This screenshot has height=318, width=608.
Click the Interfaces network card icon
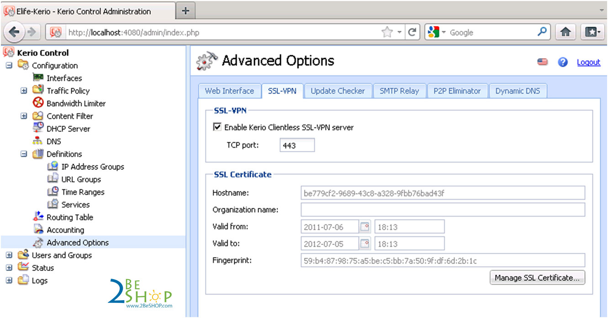pos(38,78)
